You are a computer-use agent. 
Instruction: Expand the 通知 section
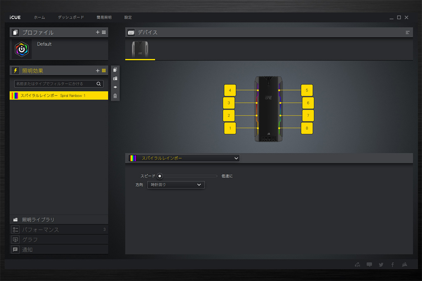click(59, 250)
